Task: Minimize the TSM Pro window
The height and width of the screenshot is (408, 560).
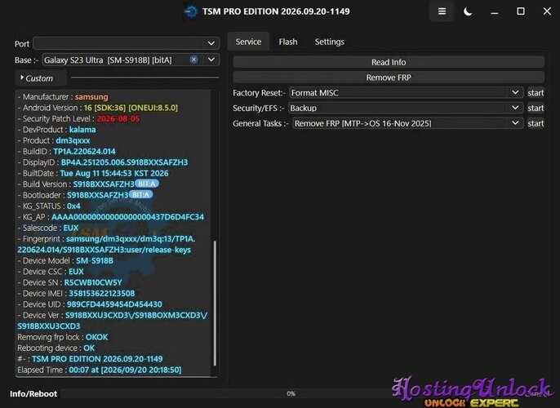Action: pos(495,11)
